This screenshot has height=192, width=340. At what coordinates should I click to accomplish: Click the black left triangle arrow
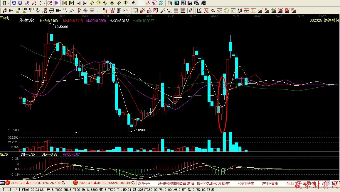78,3
